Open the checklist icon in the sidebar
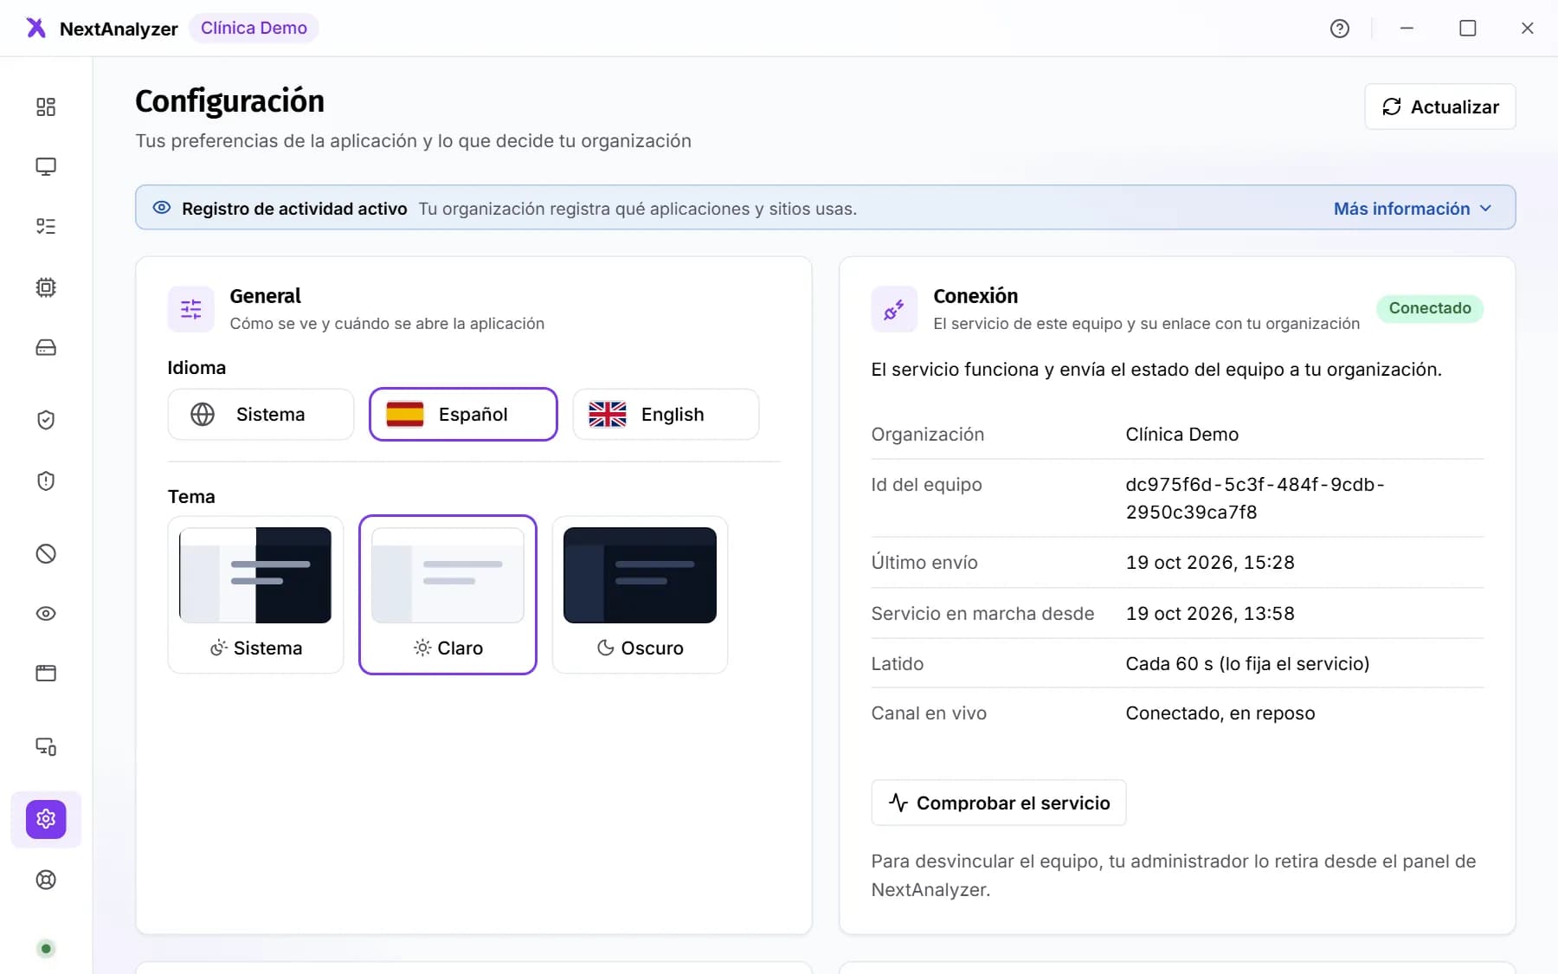The width and height of the screenshot is (1558, 974). click(x=46, y=227)
